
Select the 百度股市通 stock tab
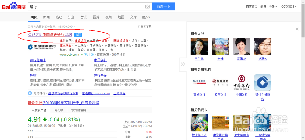pos(39,110)
